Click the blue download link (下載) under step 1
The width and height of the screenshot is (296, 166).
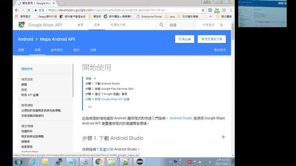point(99,149)
